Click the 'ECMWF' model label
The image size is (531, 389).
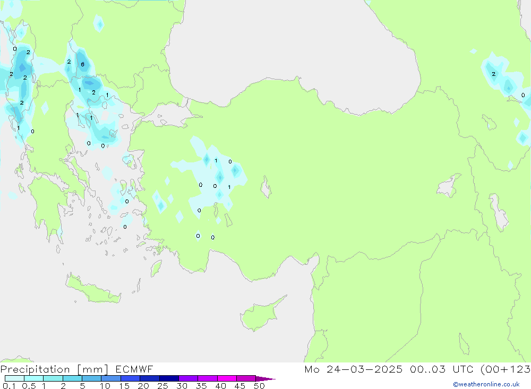(134, 369)
